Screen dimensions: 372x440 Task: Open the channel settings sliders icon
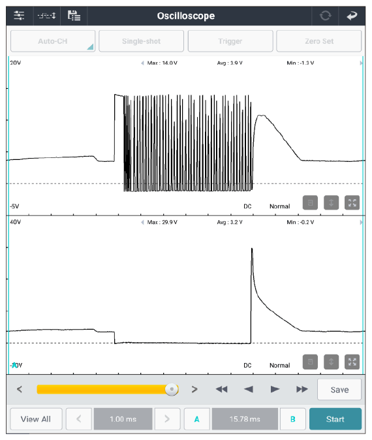19,16
